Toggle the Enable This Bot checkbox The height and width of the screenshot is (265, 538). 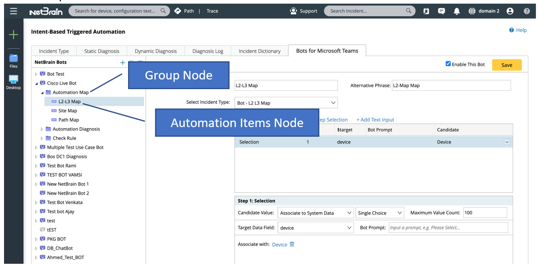pos(448,64)
